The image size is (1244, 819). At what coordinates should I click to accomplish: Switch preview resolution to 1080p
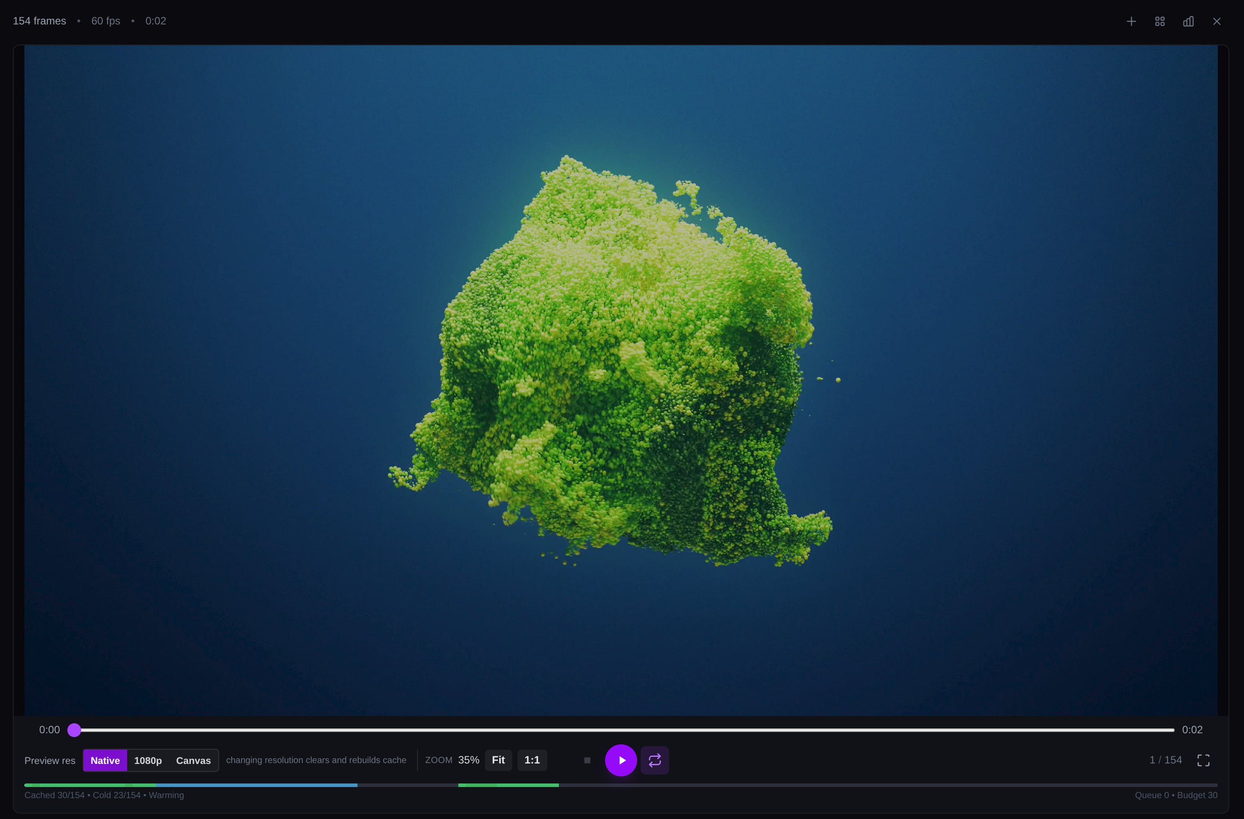[148, 760]
